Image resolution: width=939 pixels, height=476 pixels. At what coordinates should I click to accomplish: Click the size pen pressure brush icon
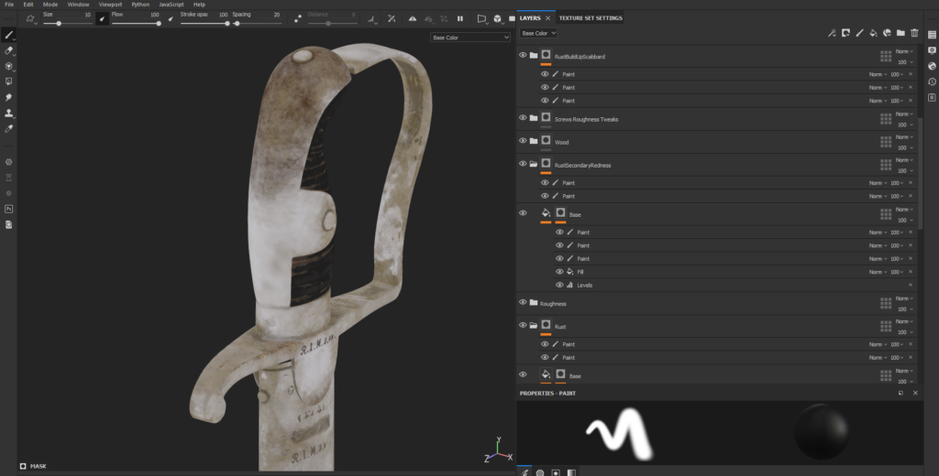coord(103,19)
